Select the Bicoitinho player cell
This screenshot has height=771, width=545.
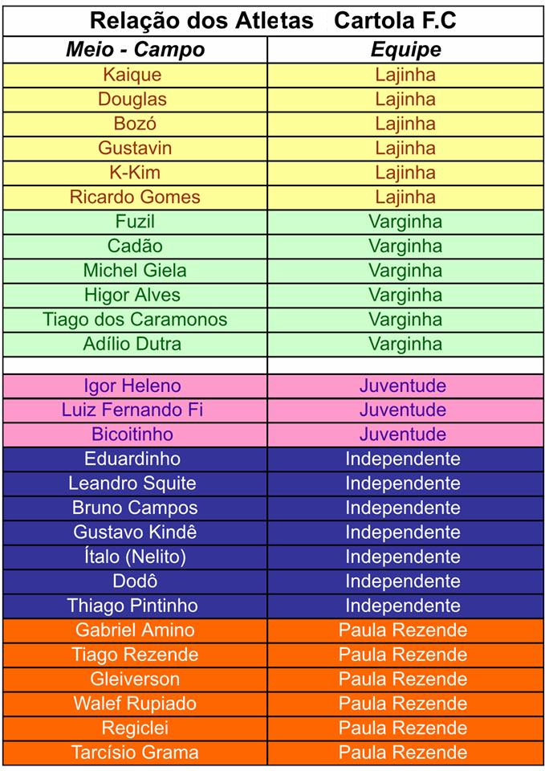[135, 435]
